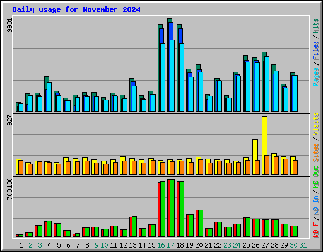The height and width of the screenshot is (252, 323).
Task: Click day label "23" on the x-axis
Action: pyautogui.click(x=227, y=245)
